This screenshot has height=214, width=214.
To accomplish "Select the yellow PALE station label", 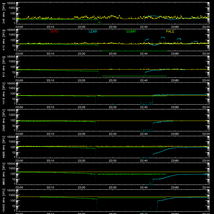I will 170,31.
